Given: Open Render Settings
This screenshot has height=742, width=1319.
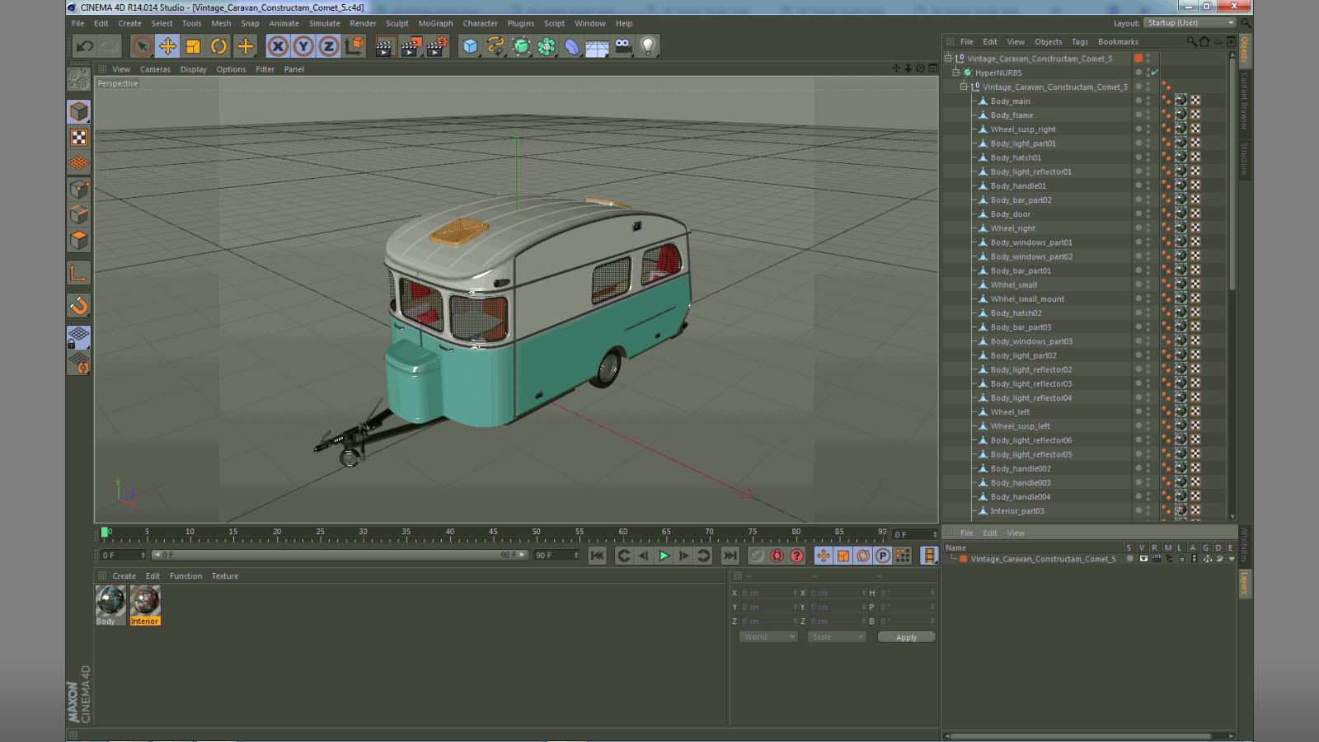Looking at the screenshot, I should 437,46.
